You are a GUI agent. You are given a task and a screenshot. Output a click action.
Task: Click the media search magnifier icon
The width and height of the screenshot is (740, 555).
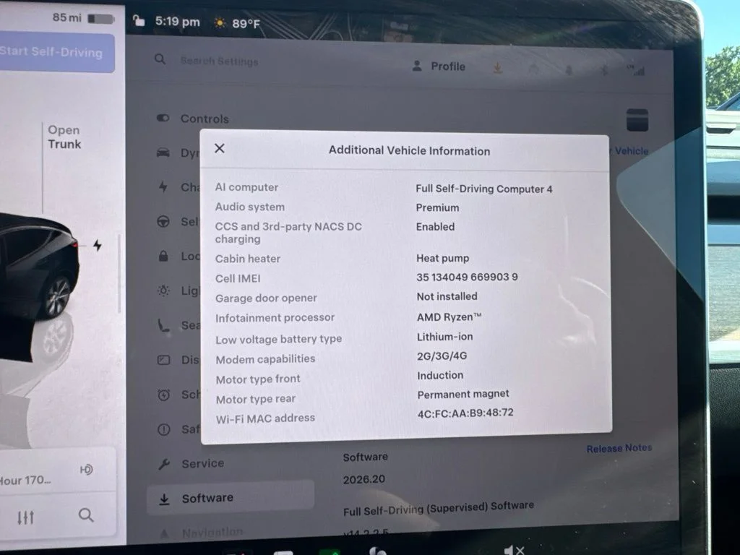click(x=86, y=515)
